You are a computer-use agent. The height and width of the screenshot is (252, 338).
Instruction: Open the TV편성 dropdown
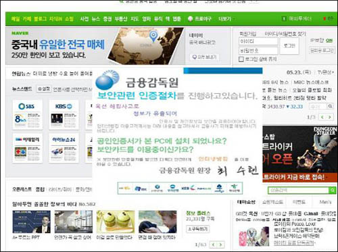326,72
